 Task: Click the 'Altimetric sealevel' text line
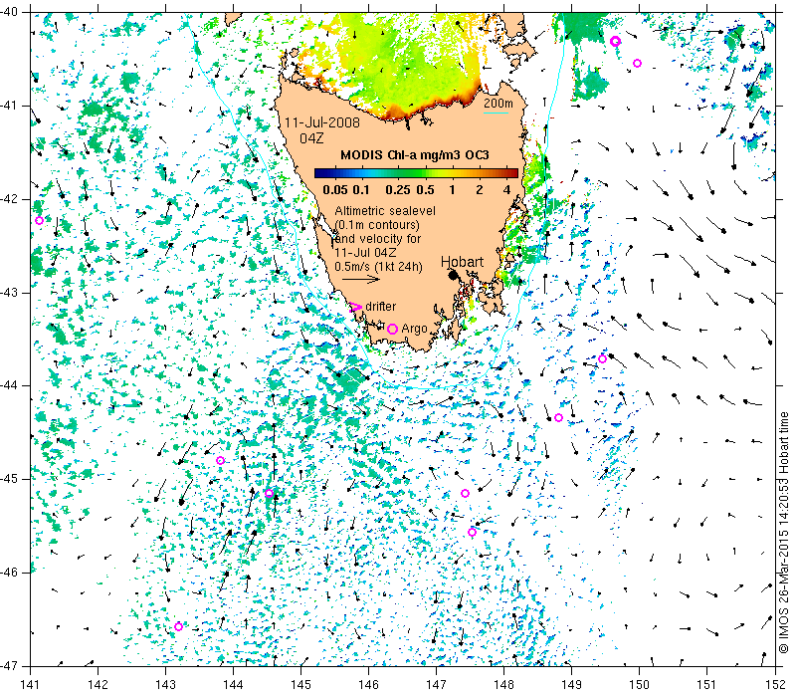click(385, 211)
